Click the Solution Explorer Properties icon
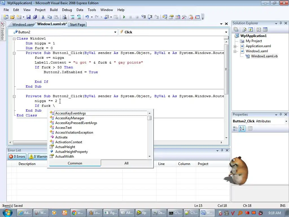The height and width of the screenshot is (217, 289). (x=236, y=29)
